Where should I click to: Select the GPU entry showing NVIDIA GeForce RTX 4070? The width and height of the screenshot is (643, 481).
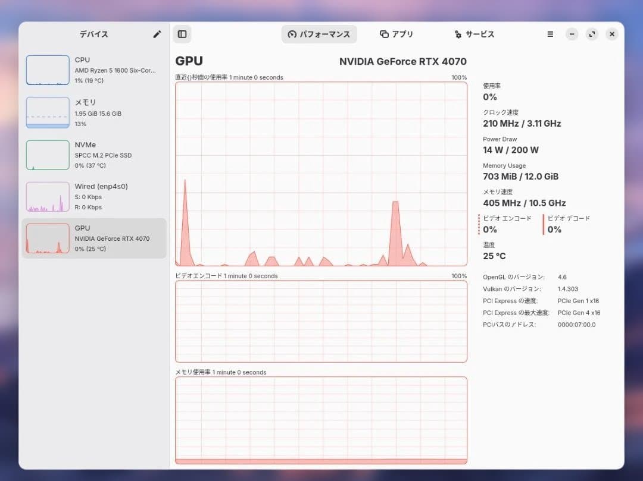point(93,238)
